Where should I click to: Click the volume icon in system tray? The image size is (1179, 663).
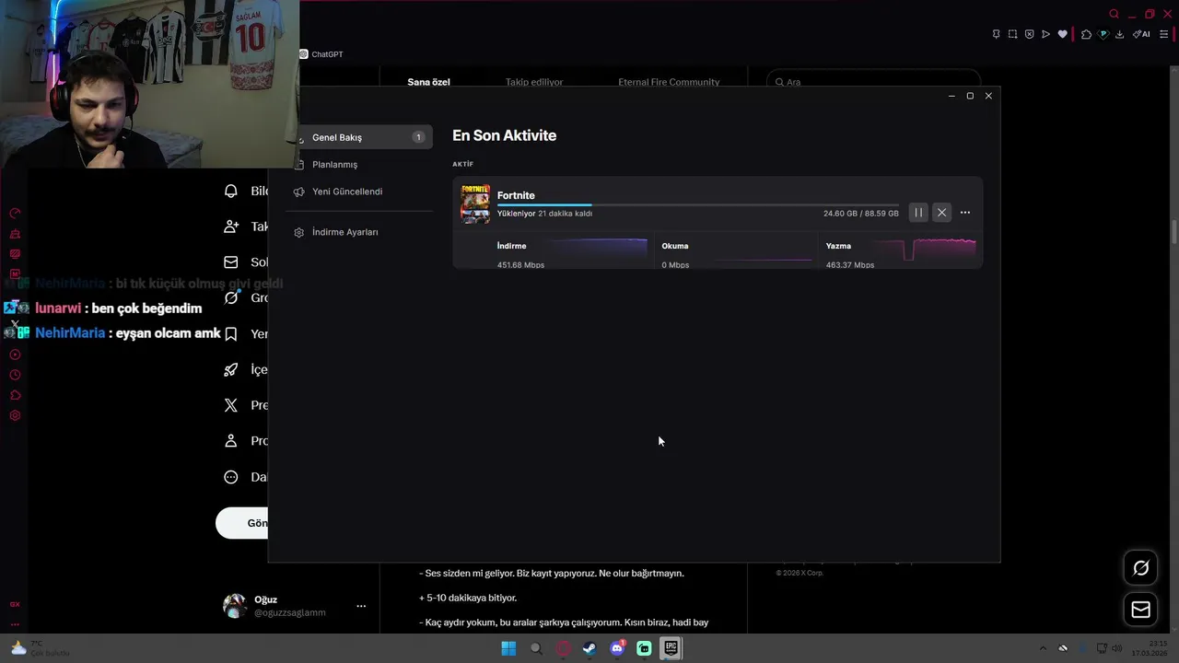(x=1116, y=648)
